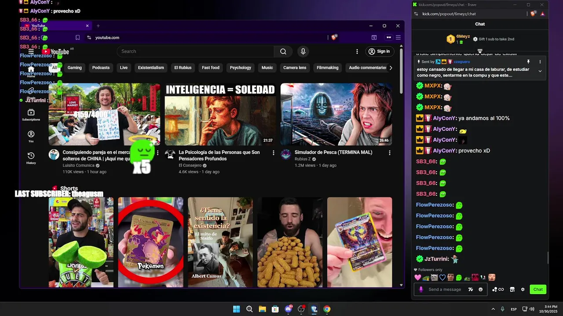Expand the pinned message with chevron

pyautogui.click(x=540, y=71)
